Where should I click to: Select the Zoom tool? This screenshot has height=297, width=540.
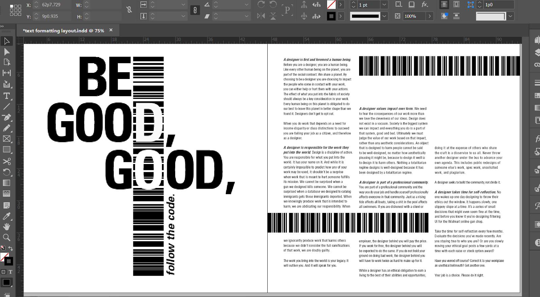(6, 237)
